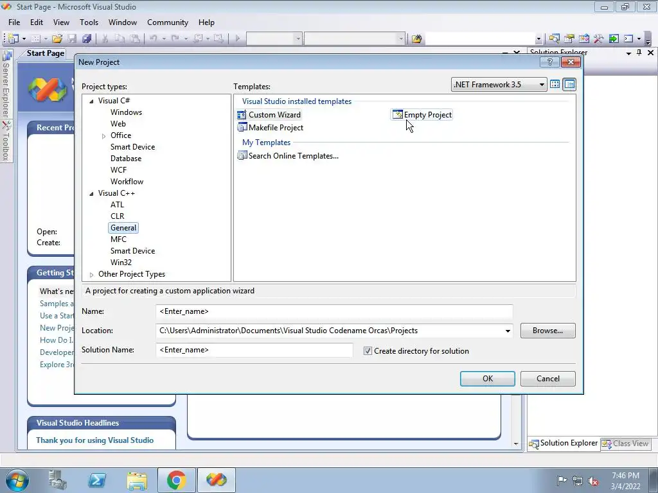The height and width of the screenshot is (493, 658).
Task: Click the Redo toolbar icon
Action: click(x=175, y=39)
